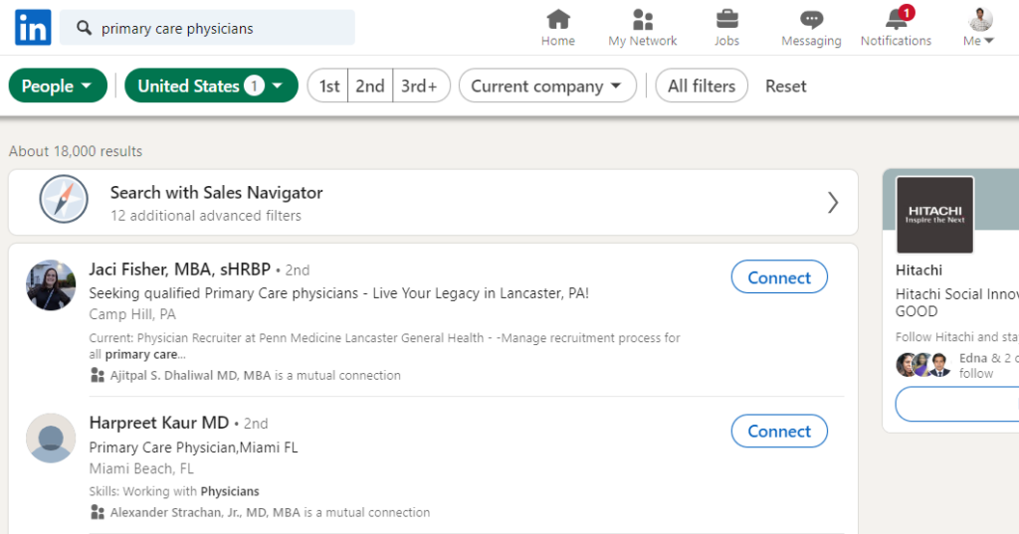Viewport: 1019px width, 534px height.
Task: Click the LinkedIn logo icon
Action: tap(33, 28)
